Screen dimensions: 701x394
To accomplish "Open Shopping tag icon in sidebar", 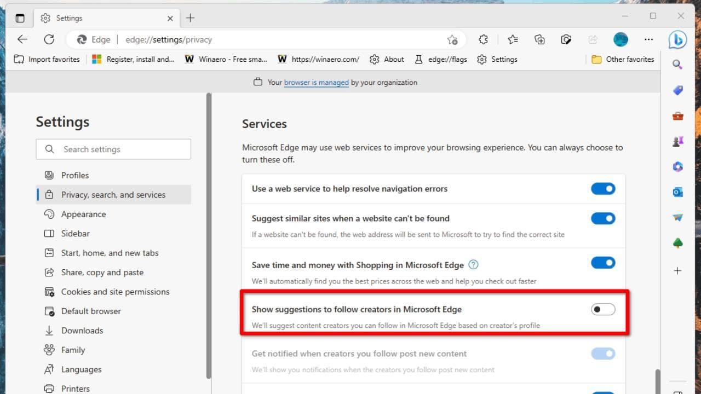I will point(677,90).
